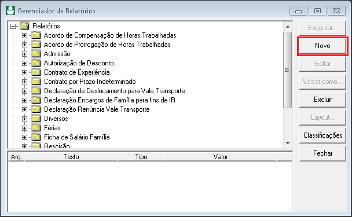Click the Relatórios root folder icon

point(24,26)
